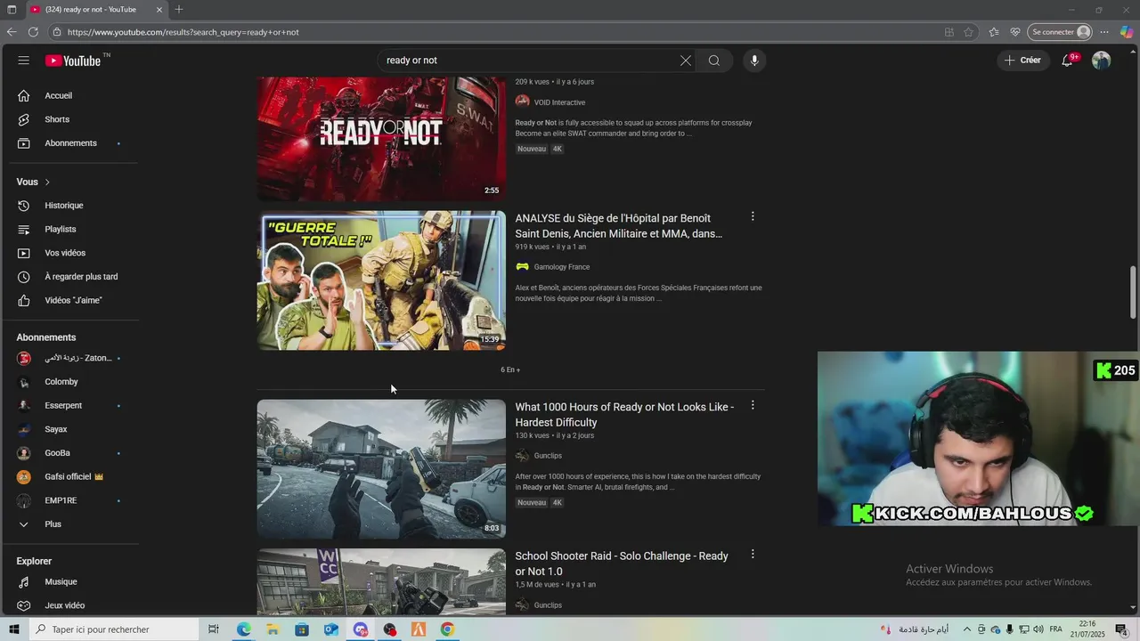Open options menu for ANALYSE video
This screenshot has height=641, width=1140.
click(753, 216)
